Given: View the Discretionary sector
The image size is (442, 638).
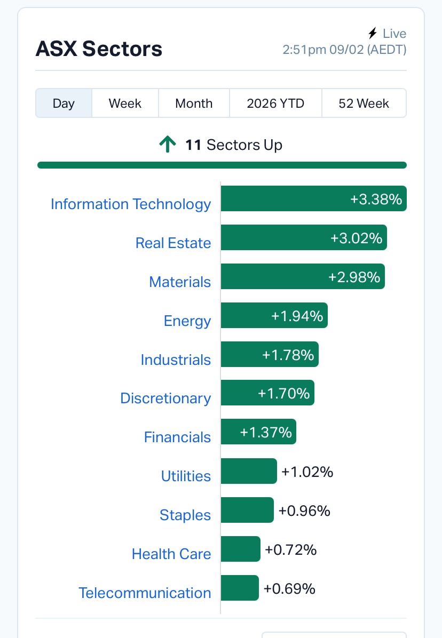Looking at the screenshot, I should 165,398.
